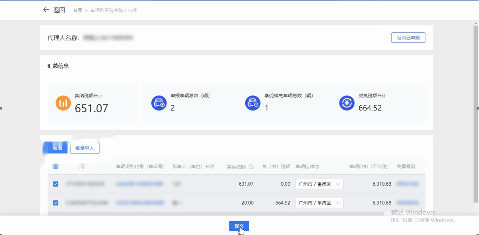This screenshot has width=479, height=235.
Task: Click the car icon next to 享受减免车辆总数
Action: 253,103
